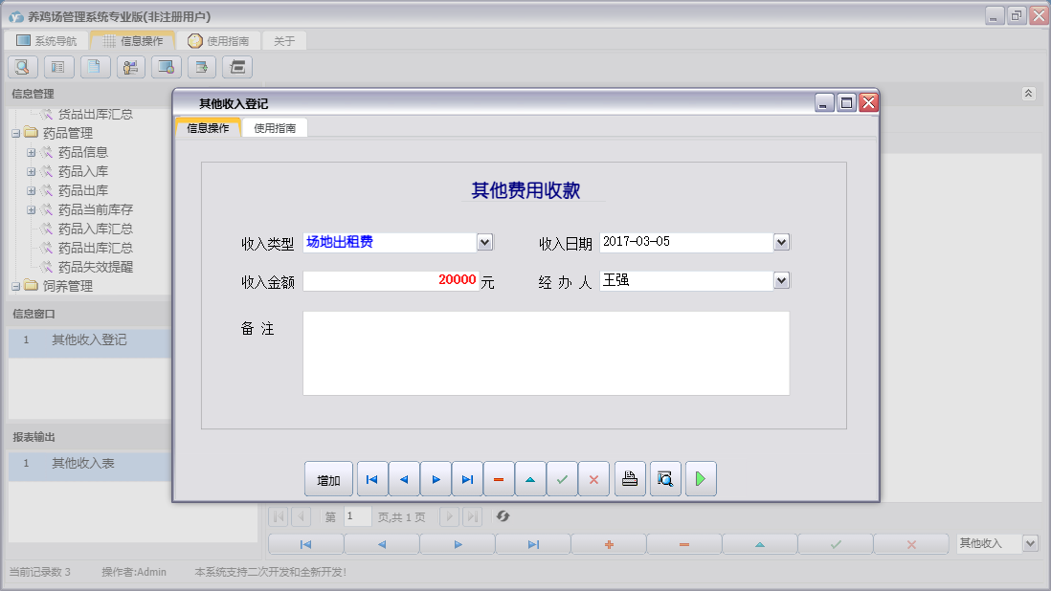Delete the record with the red minus icon
The width and height of the screenshot is (1051, 591).
point(499,478)
